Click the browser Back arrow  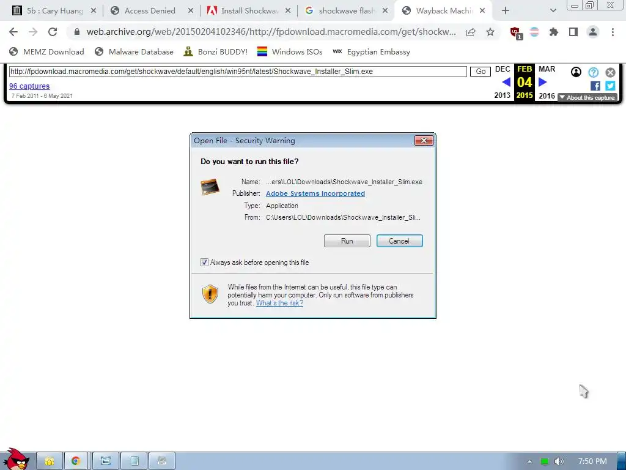pyautogui.click(x=13, y=32)
